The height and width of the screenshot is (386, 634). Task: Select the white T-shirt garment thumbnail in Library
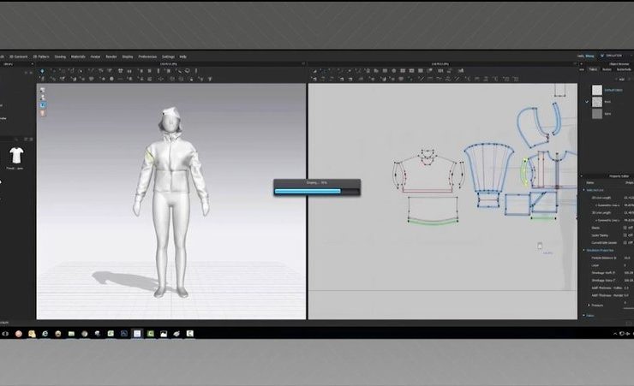(x=16, y=155)
